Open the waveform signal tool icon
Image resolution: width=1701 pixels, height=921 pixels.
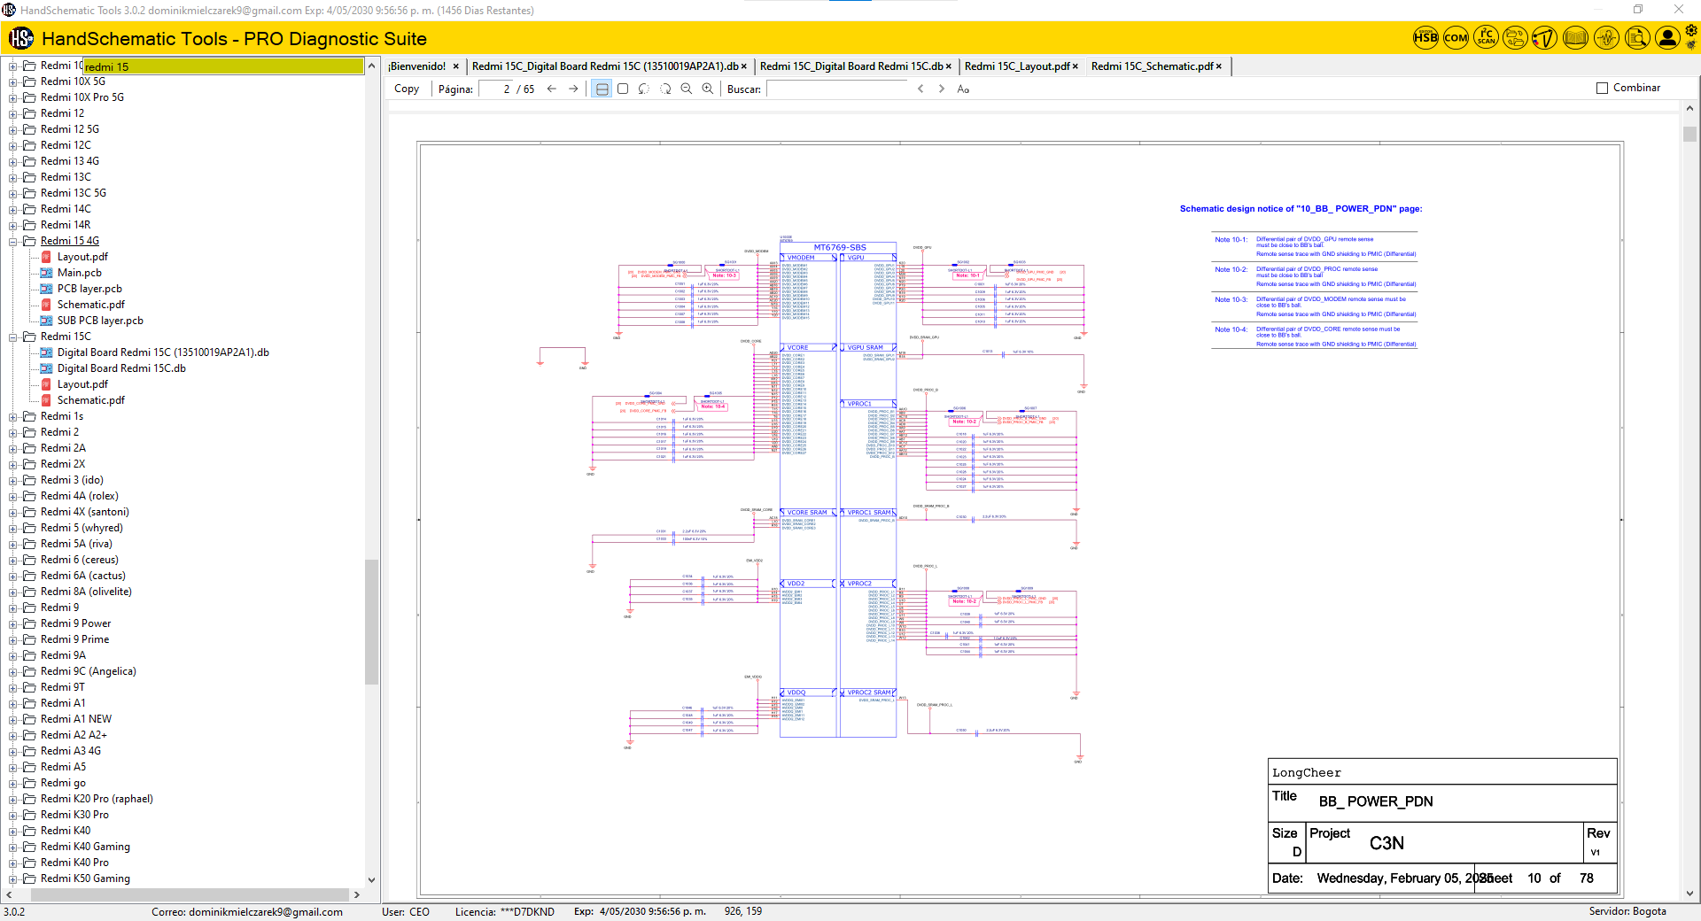tap(1606, 38)
